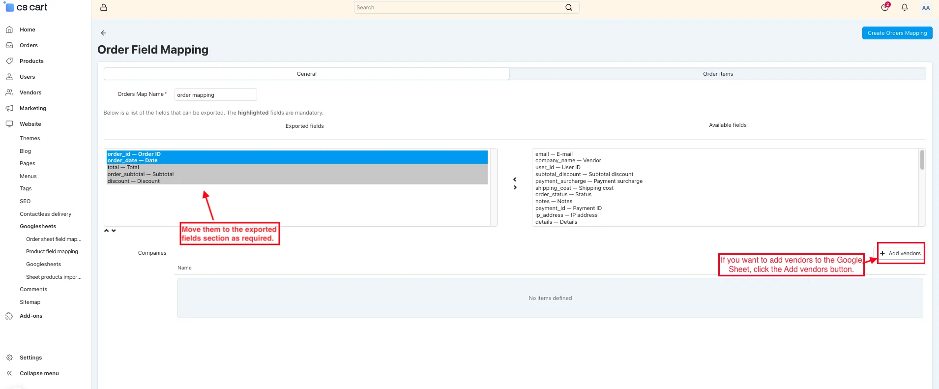Open Order sheet field mapping link
The width and height of the screenshot is (939, 389).
(x=54, y=239)
